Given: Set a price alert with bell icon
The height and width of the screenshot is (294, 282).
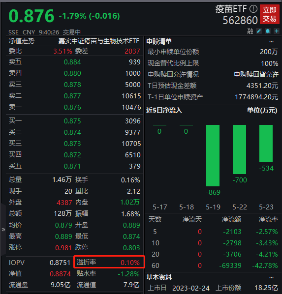Looking at the screenshot, I should pyautogui.click(x=268, y=31).
